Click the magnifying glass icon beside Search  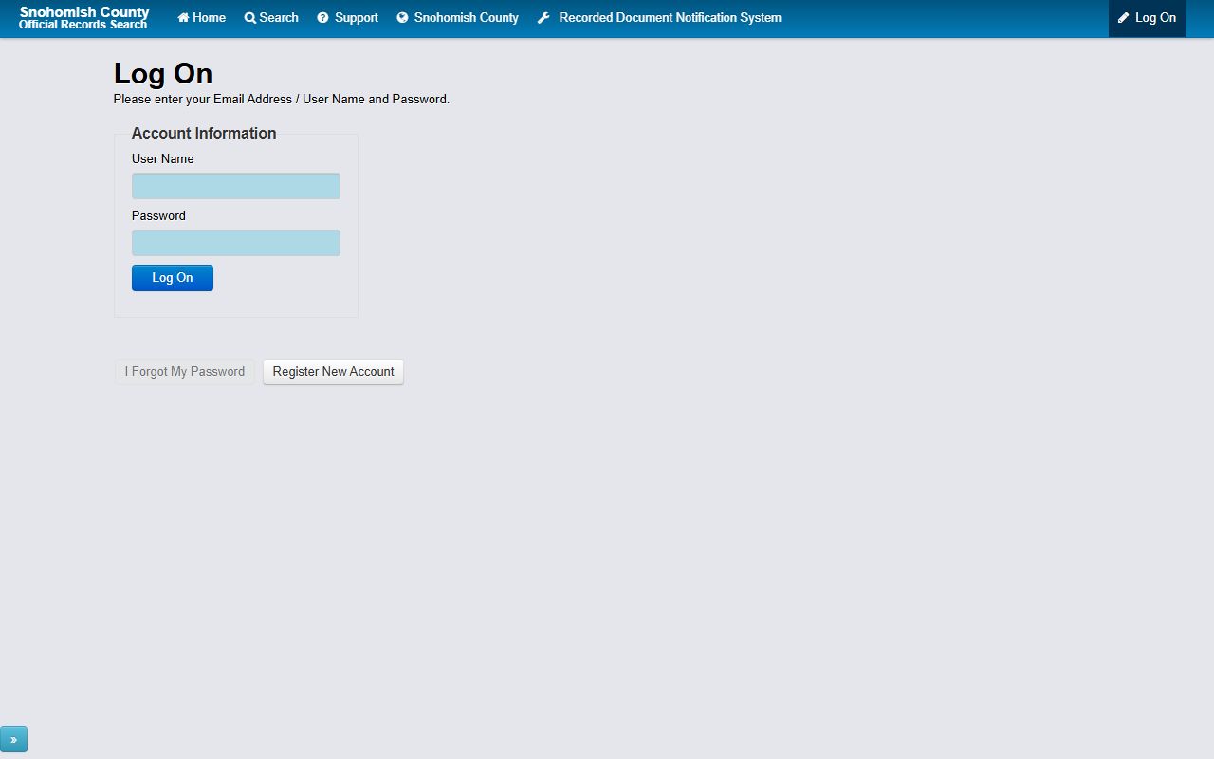tap(250, 18)
